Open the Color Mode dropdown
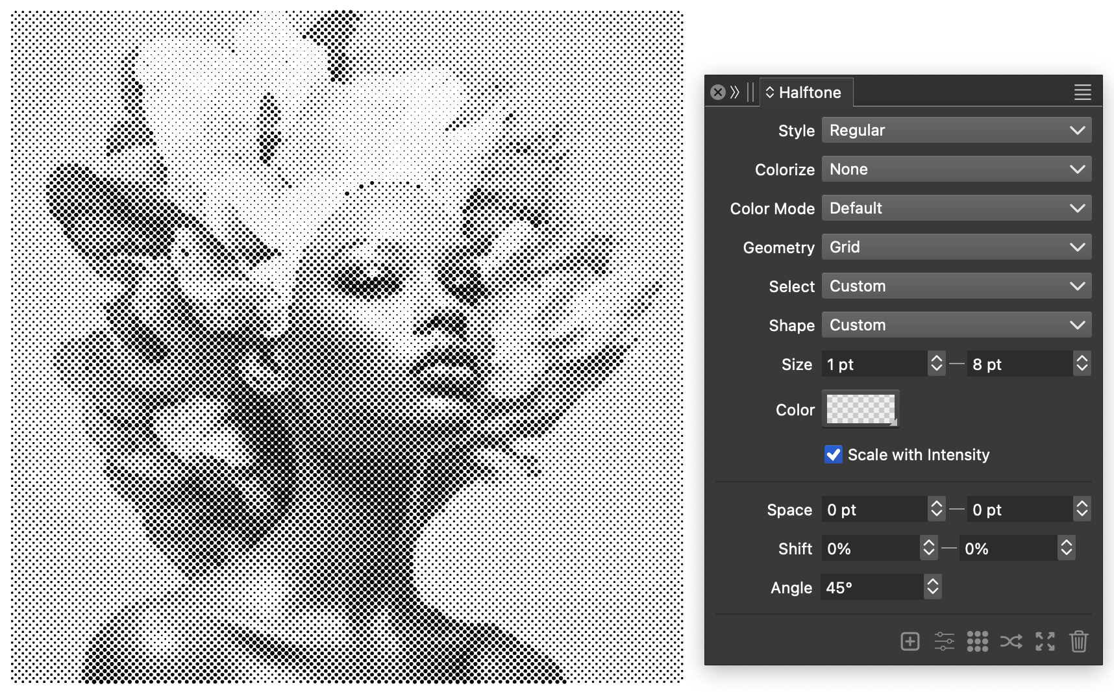The image size is (1114, 692). (x=956, y=208)
